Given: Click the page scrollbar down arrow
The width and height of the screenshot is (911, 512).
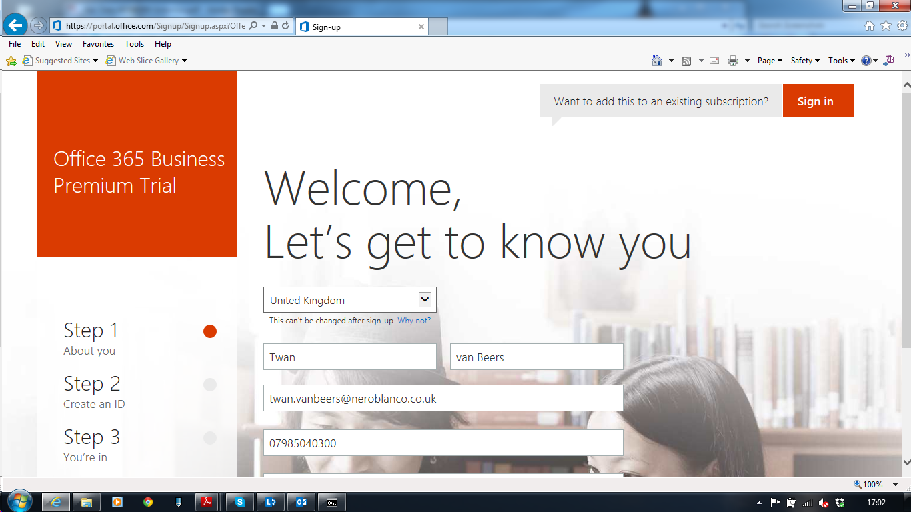Looking at the screenshot, I should tap(906, 461).
